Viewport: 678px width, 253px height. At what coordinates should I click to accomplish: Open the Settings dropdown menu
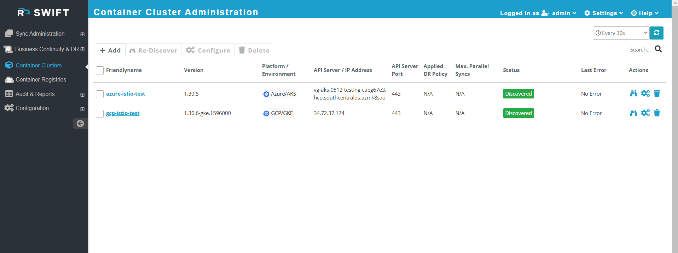[x=604, y=13]
